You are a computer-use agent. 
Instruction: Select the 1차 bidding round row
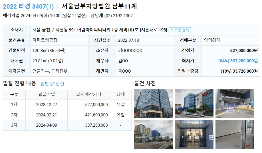[x=67, y=105]
